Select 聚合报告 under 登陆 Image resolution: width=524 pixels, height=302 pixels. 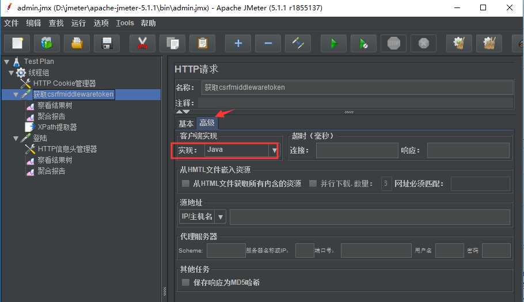51,171
